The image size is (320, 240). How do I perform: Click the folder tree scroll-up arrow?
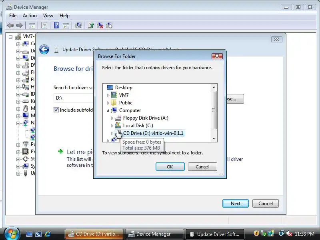tap(214, 87)
